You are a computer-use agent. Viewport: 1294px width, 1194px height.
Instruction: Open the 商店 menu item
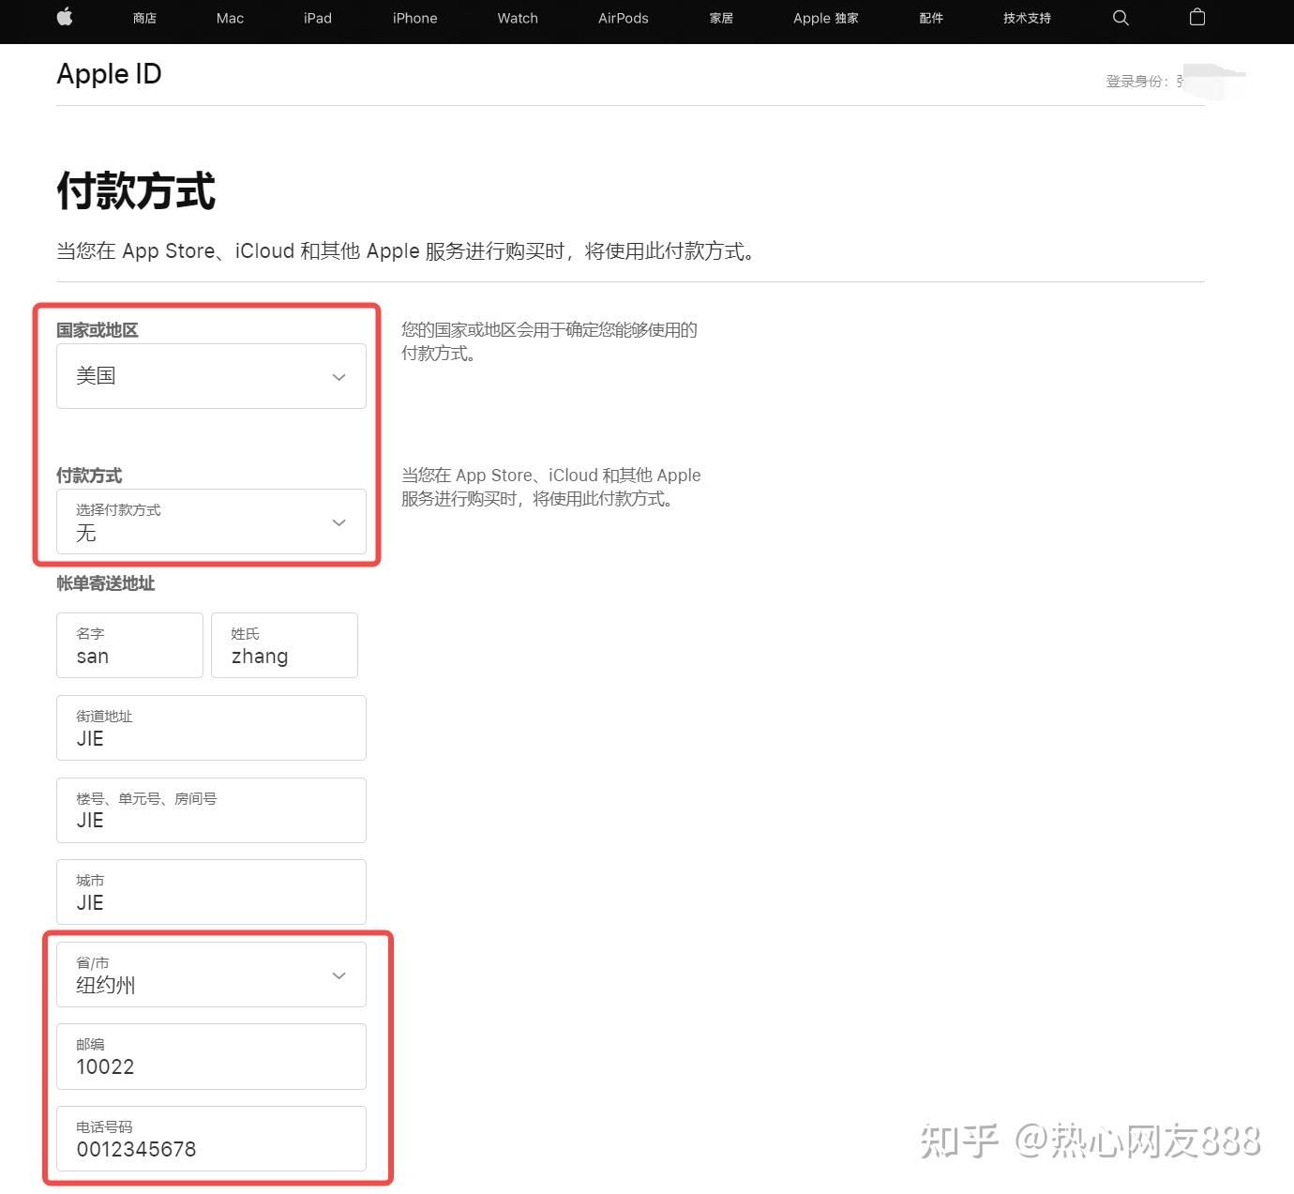144,18
